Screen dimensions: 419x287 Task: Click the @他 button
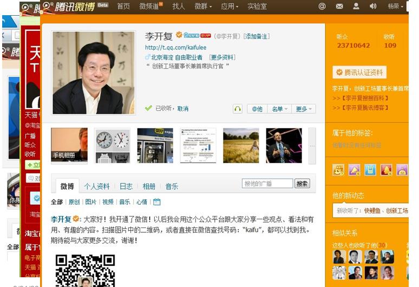coord(257,109)
